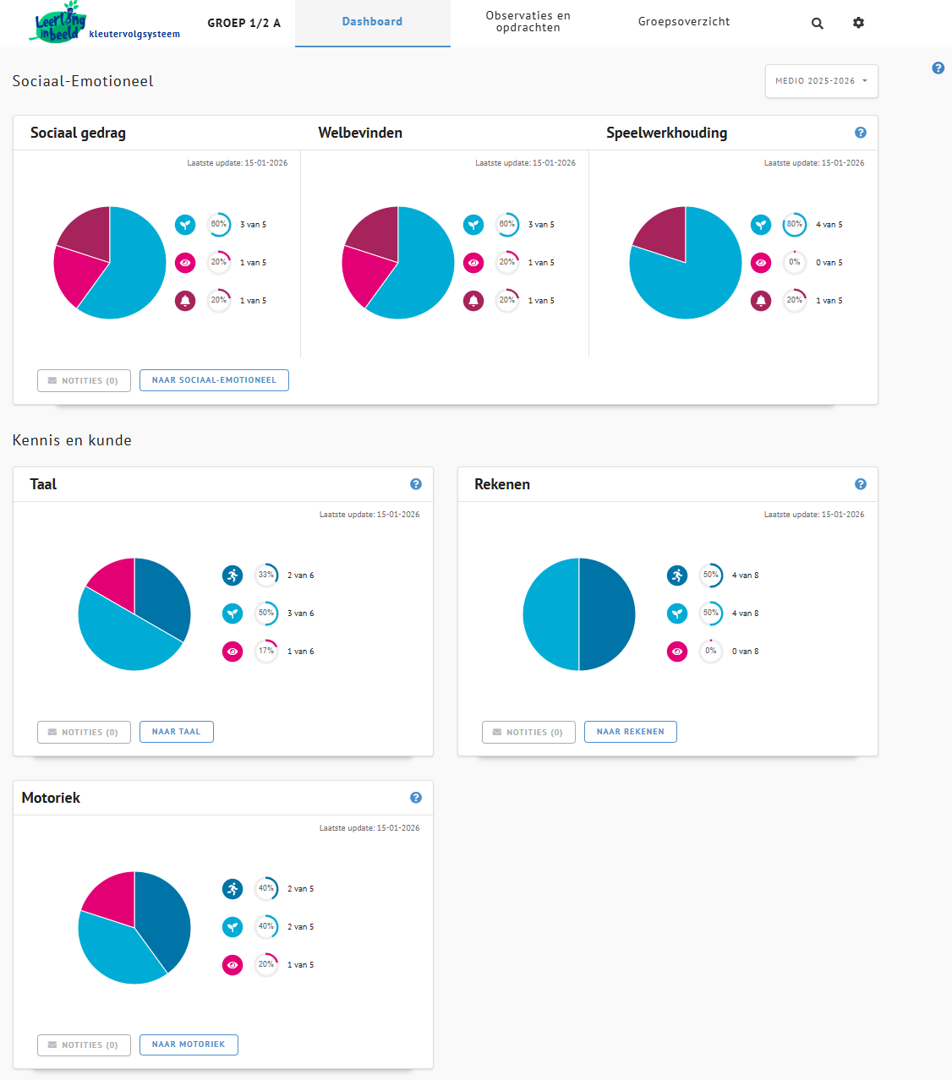Click the pink eye icon in Taal legend
Viewport: 952px width, 1080px height.
click(x=233, y=652)
